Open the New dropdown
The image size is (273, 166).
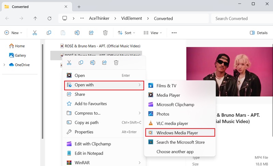point(13,33)
